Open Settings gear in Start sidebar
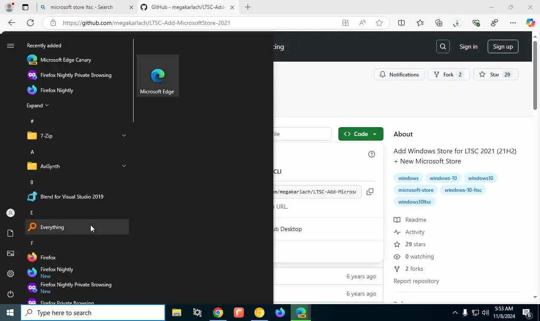Image resolution: width=540 pixels, height=321 pixels. pyautogui.click(x=11, y=274)
